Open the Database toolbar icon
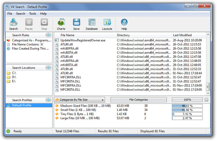Screen dimensions: 217x141 point(92,22)
